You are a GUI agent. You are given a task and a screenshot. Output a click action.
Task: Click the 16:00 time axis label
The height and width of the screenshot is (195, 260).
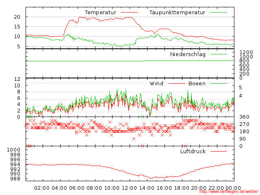[x=164, y=188]
